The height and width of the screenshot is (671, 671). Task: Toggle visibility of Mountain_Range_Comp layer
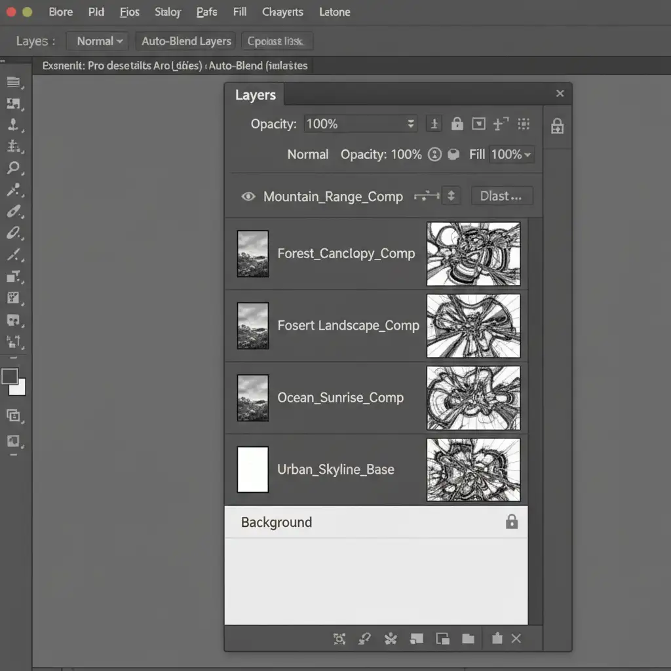[x=248, y=196]
